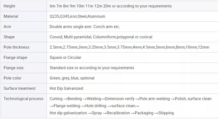Click the Standard size or requirements text
This screenshot has height=119, width=219.
tap(92, 68)
